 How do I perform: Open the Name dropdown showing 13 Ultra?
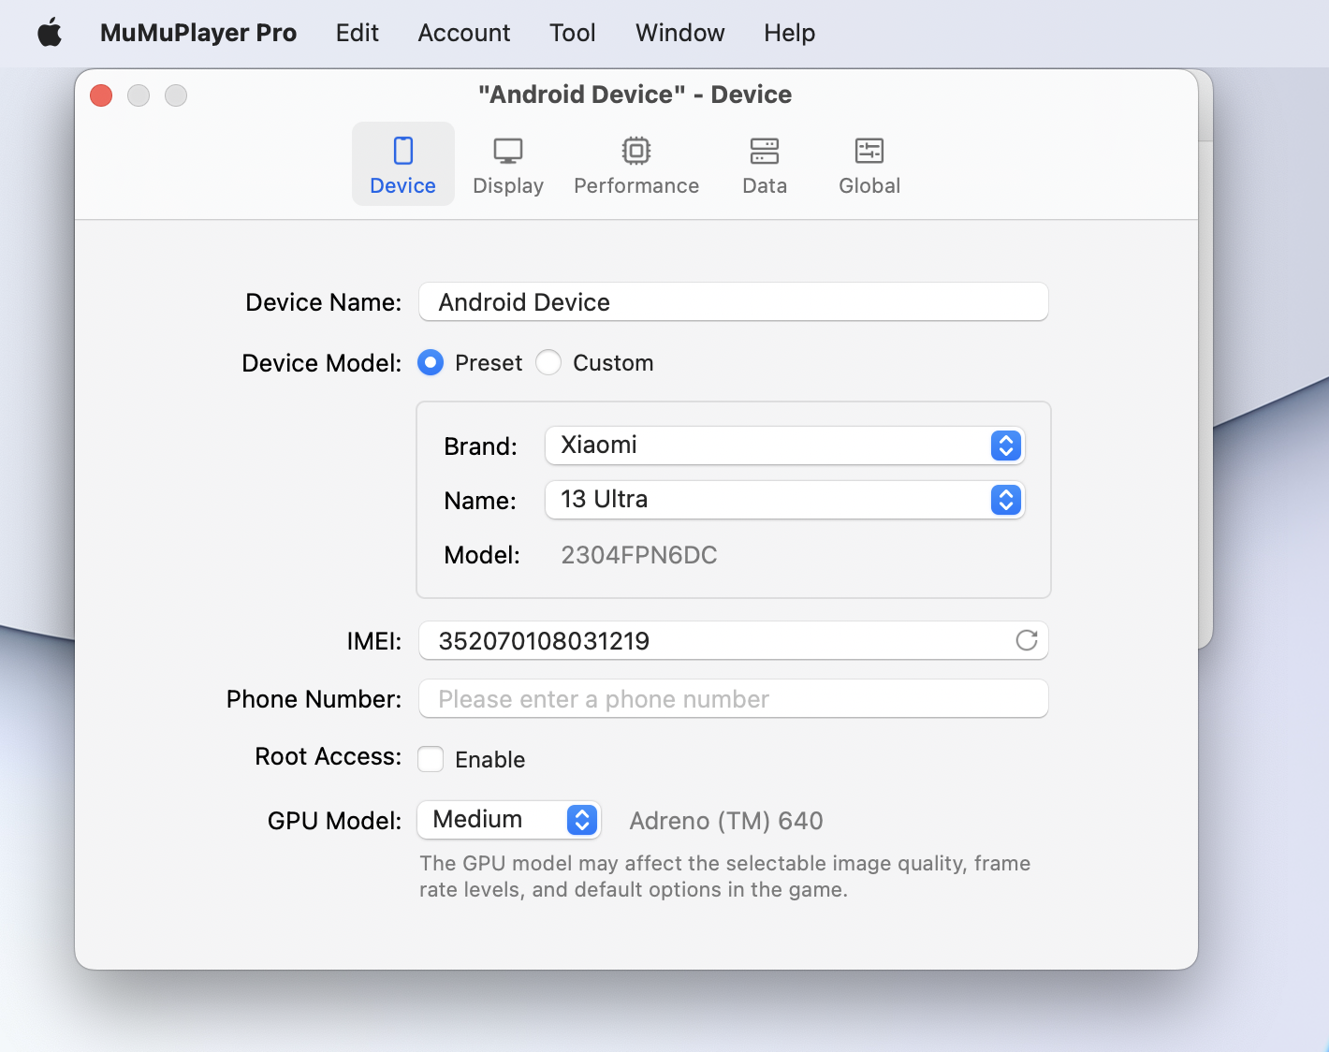pos(784,500)
